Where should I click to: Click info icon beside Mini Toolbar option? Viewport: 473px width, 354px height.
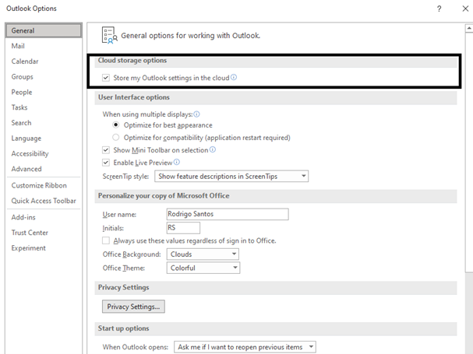tap(213, 149)
